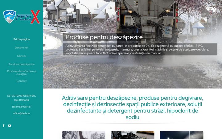Viewport: 222px width, 139px height.
Task: Open the third night spraying thumbnail
Action: click(182, 135)
